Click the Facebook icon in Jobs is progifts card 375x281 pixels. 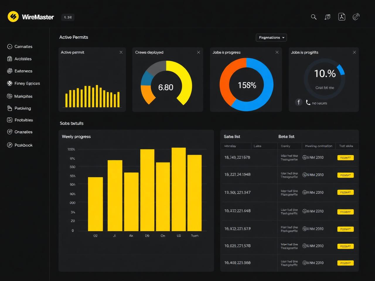click(x=299, y=102)
